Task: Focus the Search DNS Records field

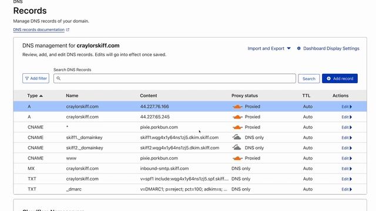Action: (x=174, y=78)
